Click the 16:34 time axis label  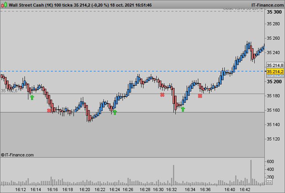[x=190, y=189]
